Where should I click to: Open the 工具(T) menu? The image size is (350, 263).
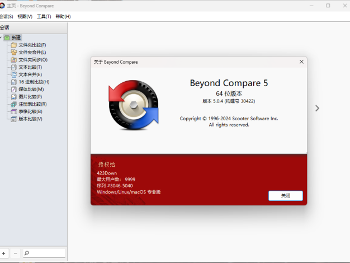(x=44, y=17)
